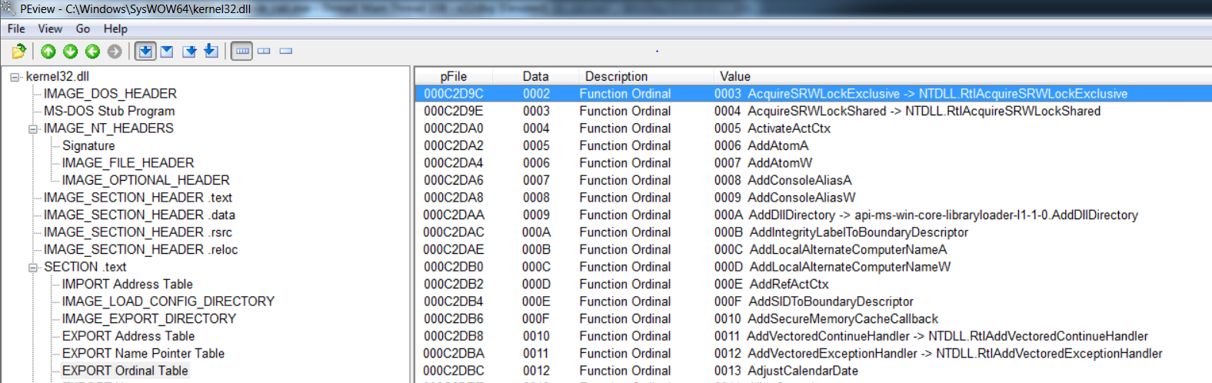Image resolution: width=1212 pixels, height=383 pixels.
Task: Select IMAGE_OPTIONAL_HEADER tree item
Action: (x=145, y=180)
